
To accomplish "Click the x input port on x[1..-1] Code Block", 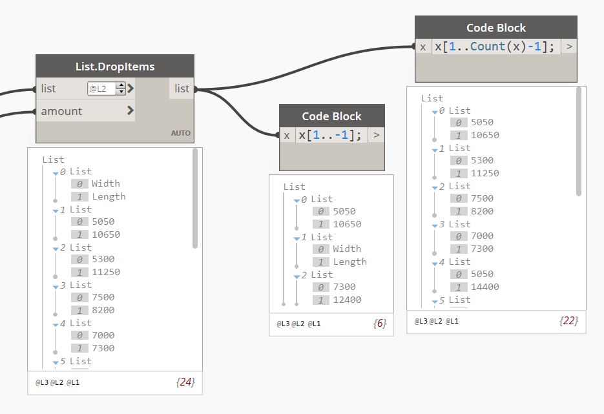I will [x=286, y=135].
